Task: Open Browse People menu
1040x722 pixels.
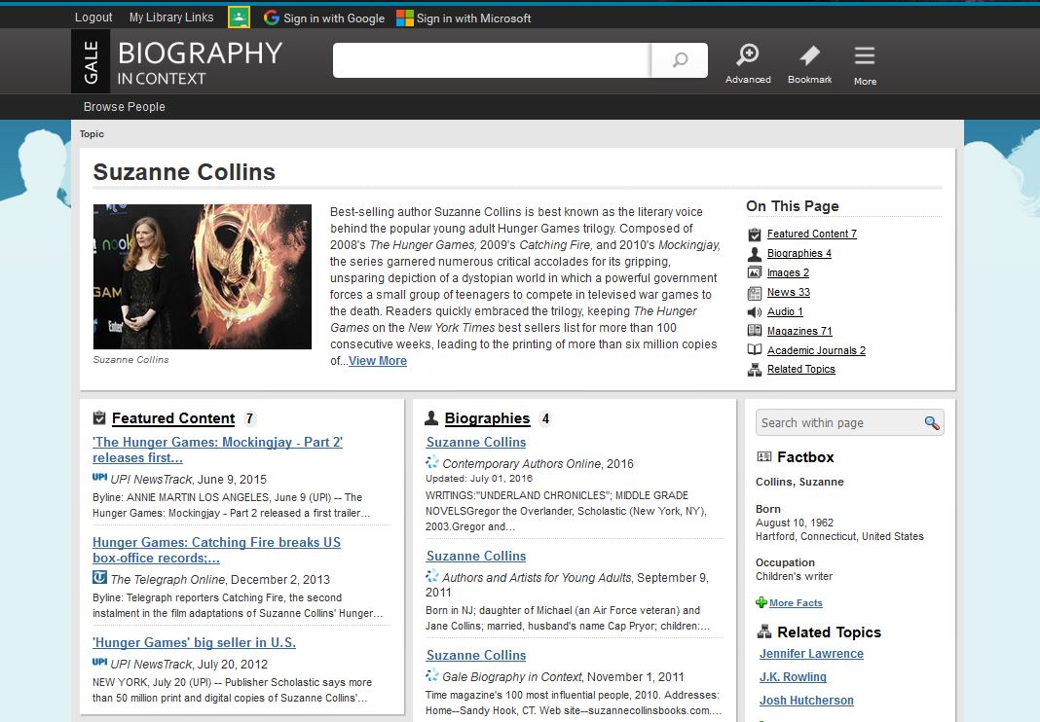Action: pyautogui.click(x=124, y=107)
